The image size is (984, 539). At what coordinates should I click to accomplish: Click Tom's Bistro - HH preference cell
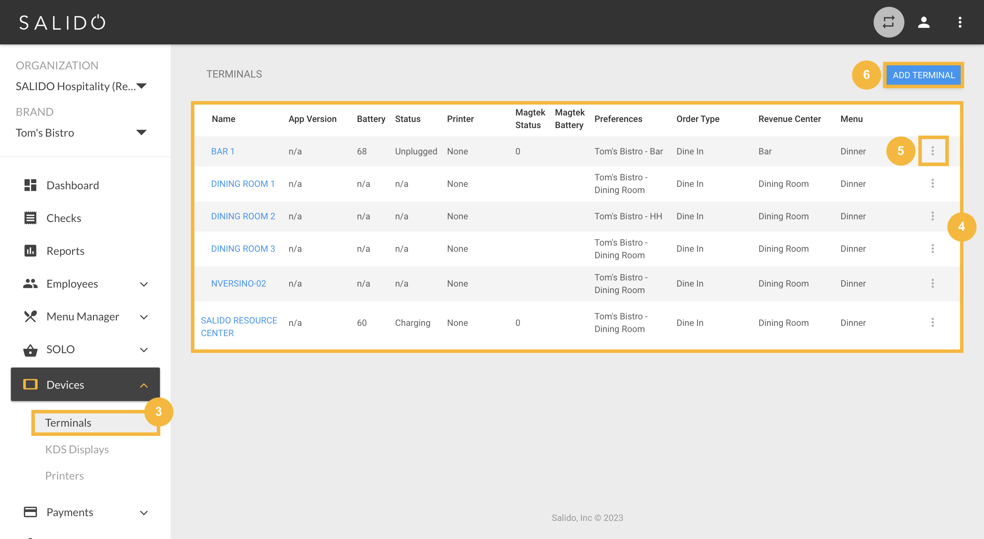[x=628, y=216]
